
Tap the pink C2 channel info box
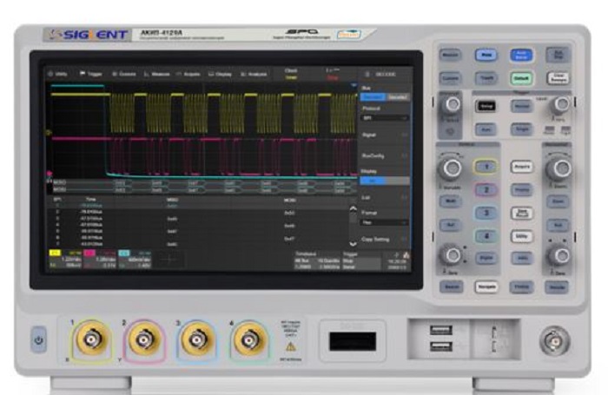(x=100, y=260)
